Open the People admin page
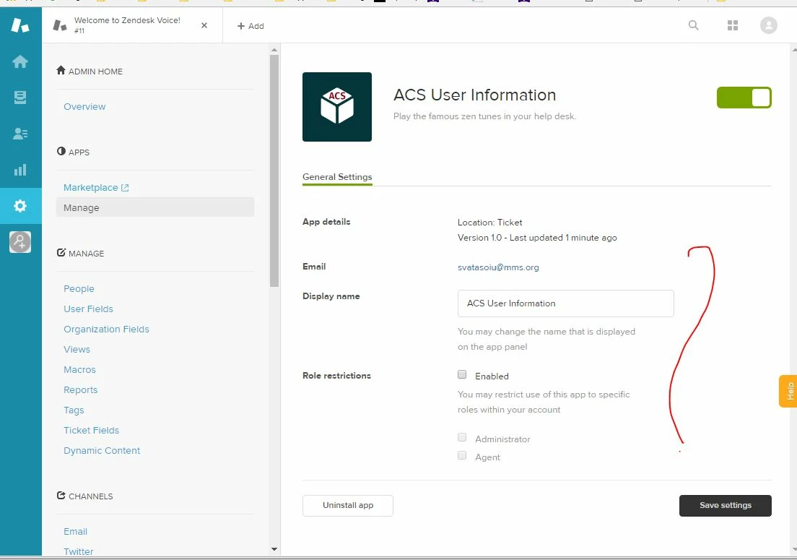The width and height of the screenshot is (797, 560). tap(79, 289)
